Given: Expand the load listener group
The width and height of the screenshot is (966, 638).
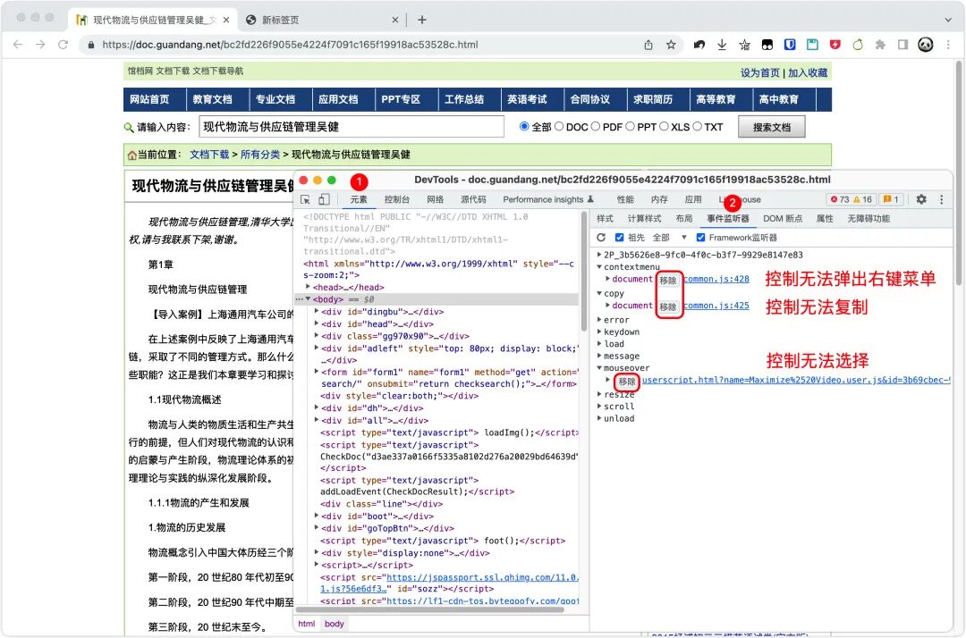Looking at the screenshot, I should (598, 344).
